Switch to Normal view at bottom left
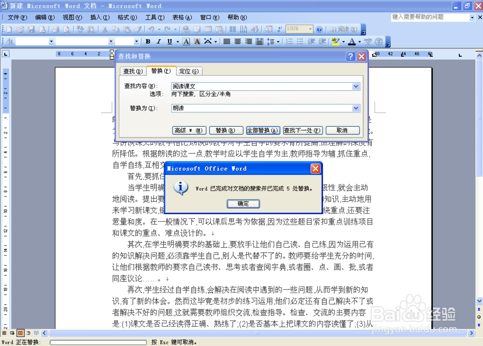Viewport: 483px width, 346px height. (x=4, y=333)
